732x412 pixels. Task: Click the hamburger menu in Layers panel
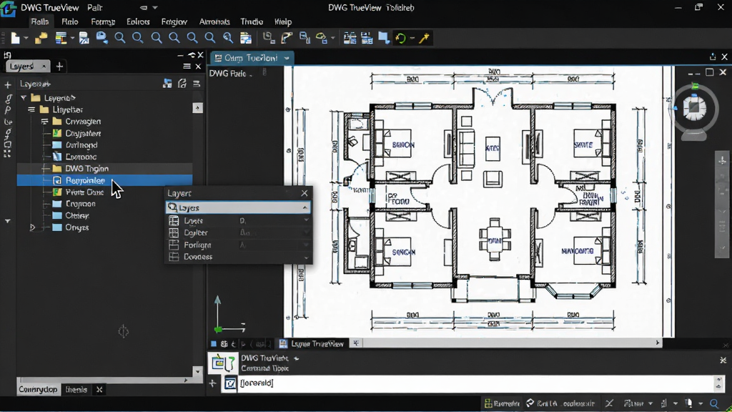pos(187,67)
